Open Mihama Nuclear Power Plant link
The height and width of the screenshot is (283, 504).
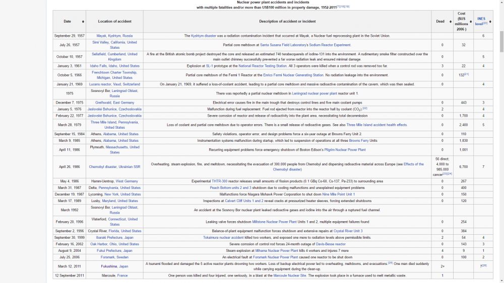pyautogui.click(x=276, y=251)
